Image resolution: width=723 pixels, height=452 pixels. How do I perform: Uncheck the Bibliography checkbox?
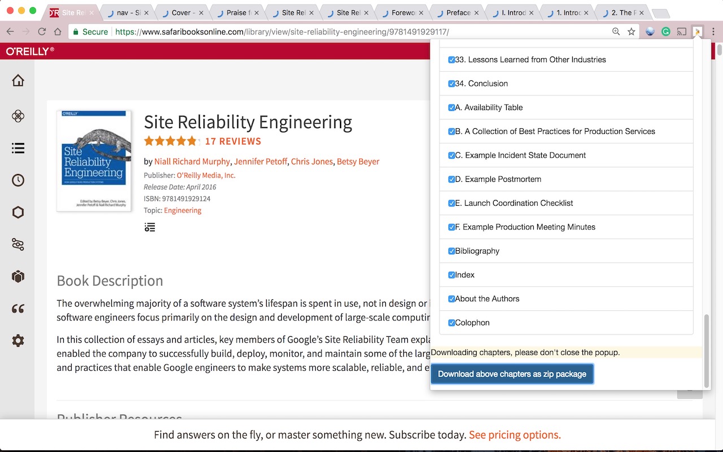451,251
